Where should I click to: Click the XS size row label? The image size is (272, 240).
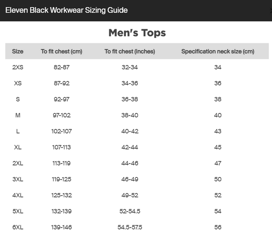(x=18, y=83)
